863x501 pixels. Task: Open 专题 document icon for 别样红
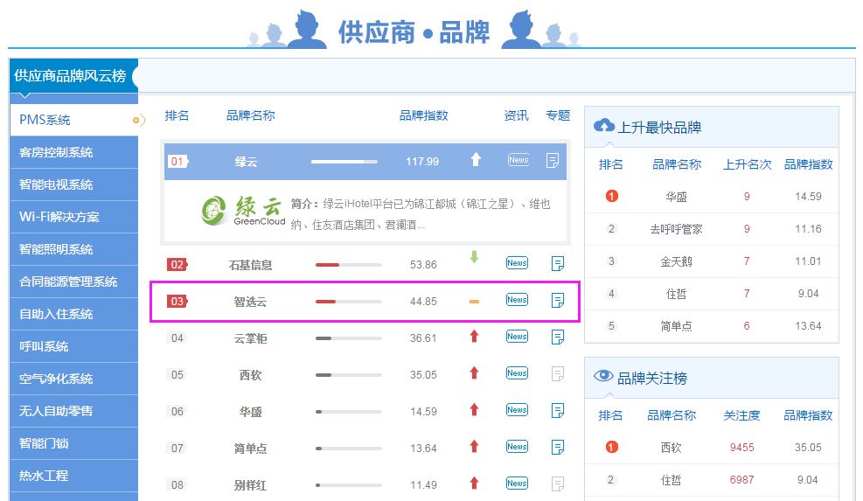tap(558, 484)
